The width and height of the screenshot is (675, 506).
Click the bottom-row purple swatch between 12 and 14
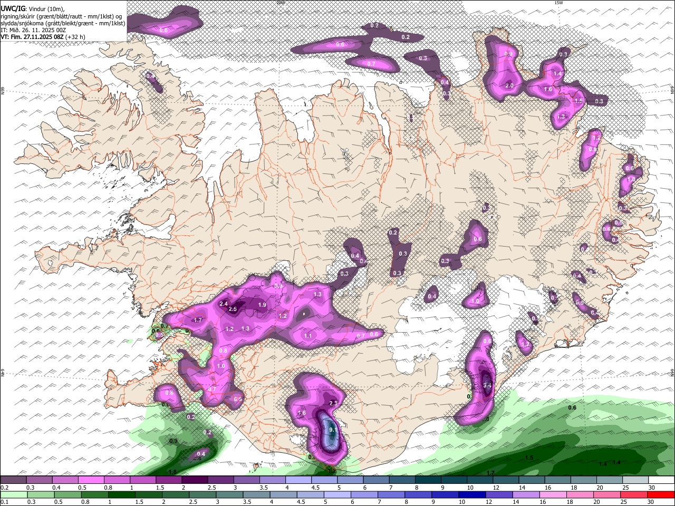tap(499, 494)
